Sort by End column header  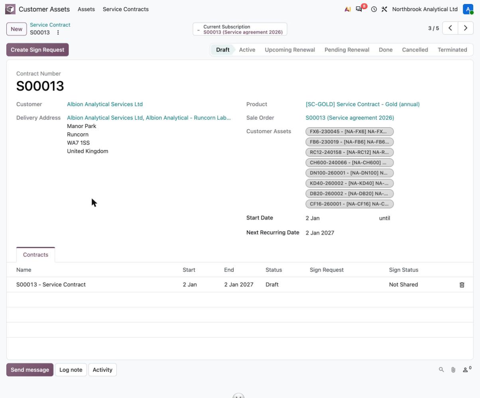(229, 270)
